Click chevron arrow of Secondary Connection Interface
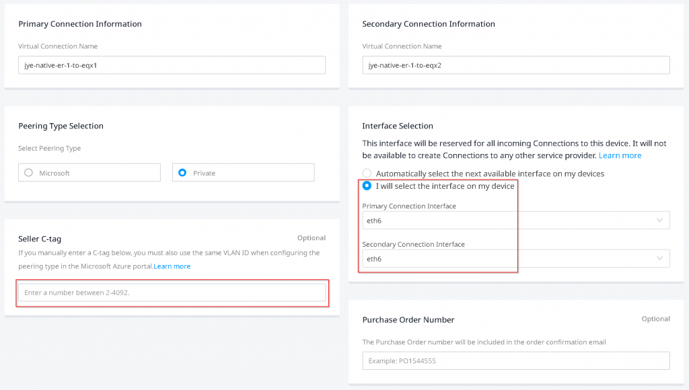This screenshot has width=689, height=390. [659, 259]
